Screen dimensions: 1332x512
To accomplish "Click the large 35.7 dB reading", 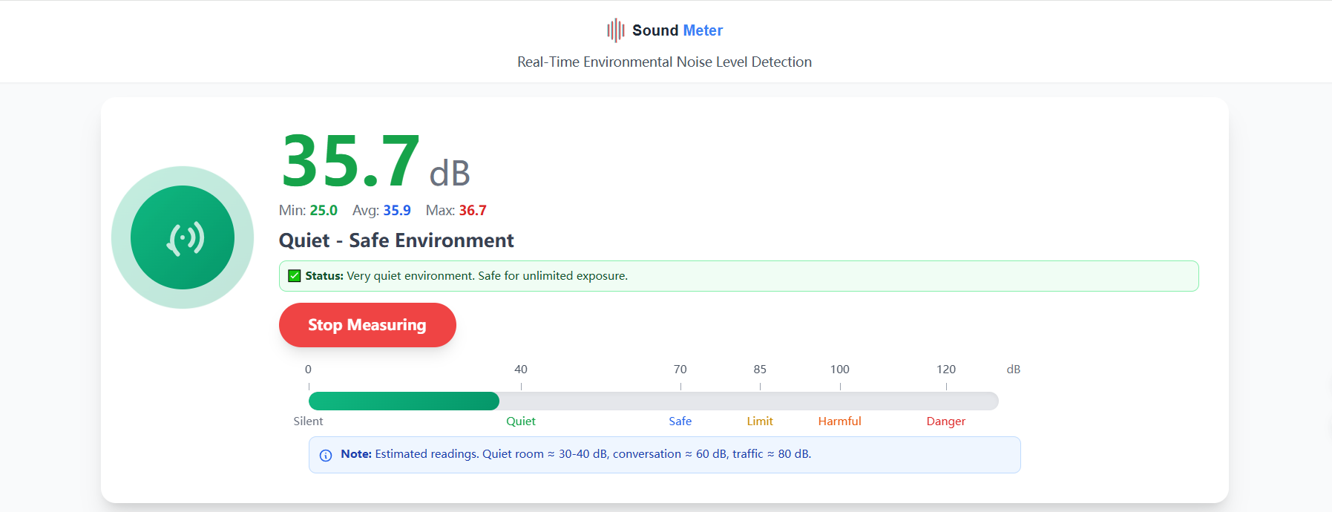I will click(375, 162).
